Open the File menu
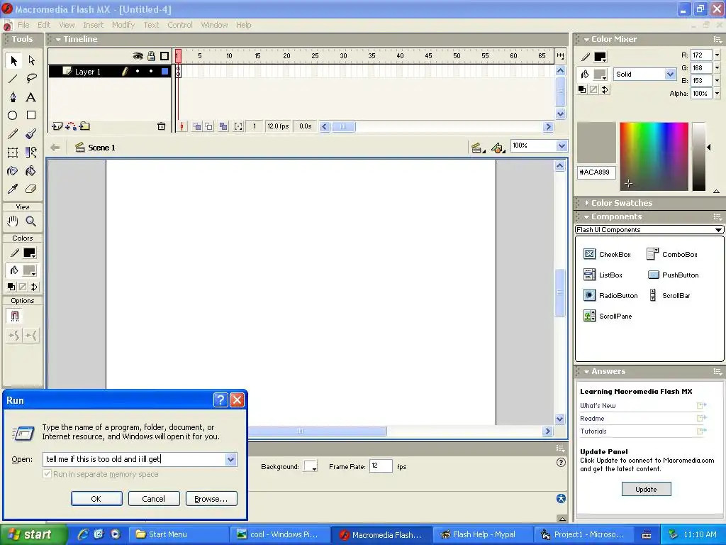The image size is (726, 545). (23, 25)
